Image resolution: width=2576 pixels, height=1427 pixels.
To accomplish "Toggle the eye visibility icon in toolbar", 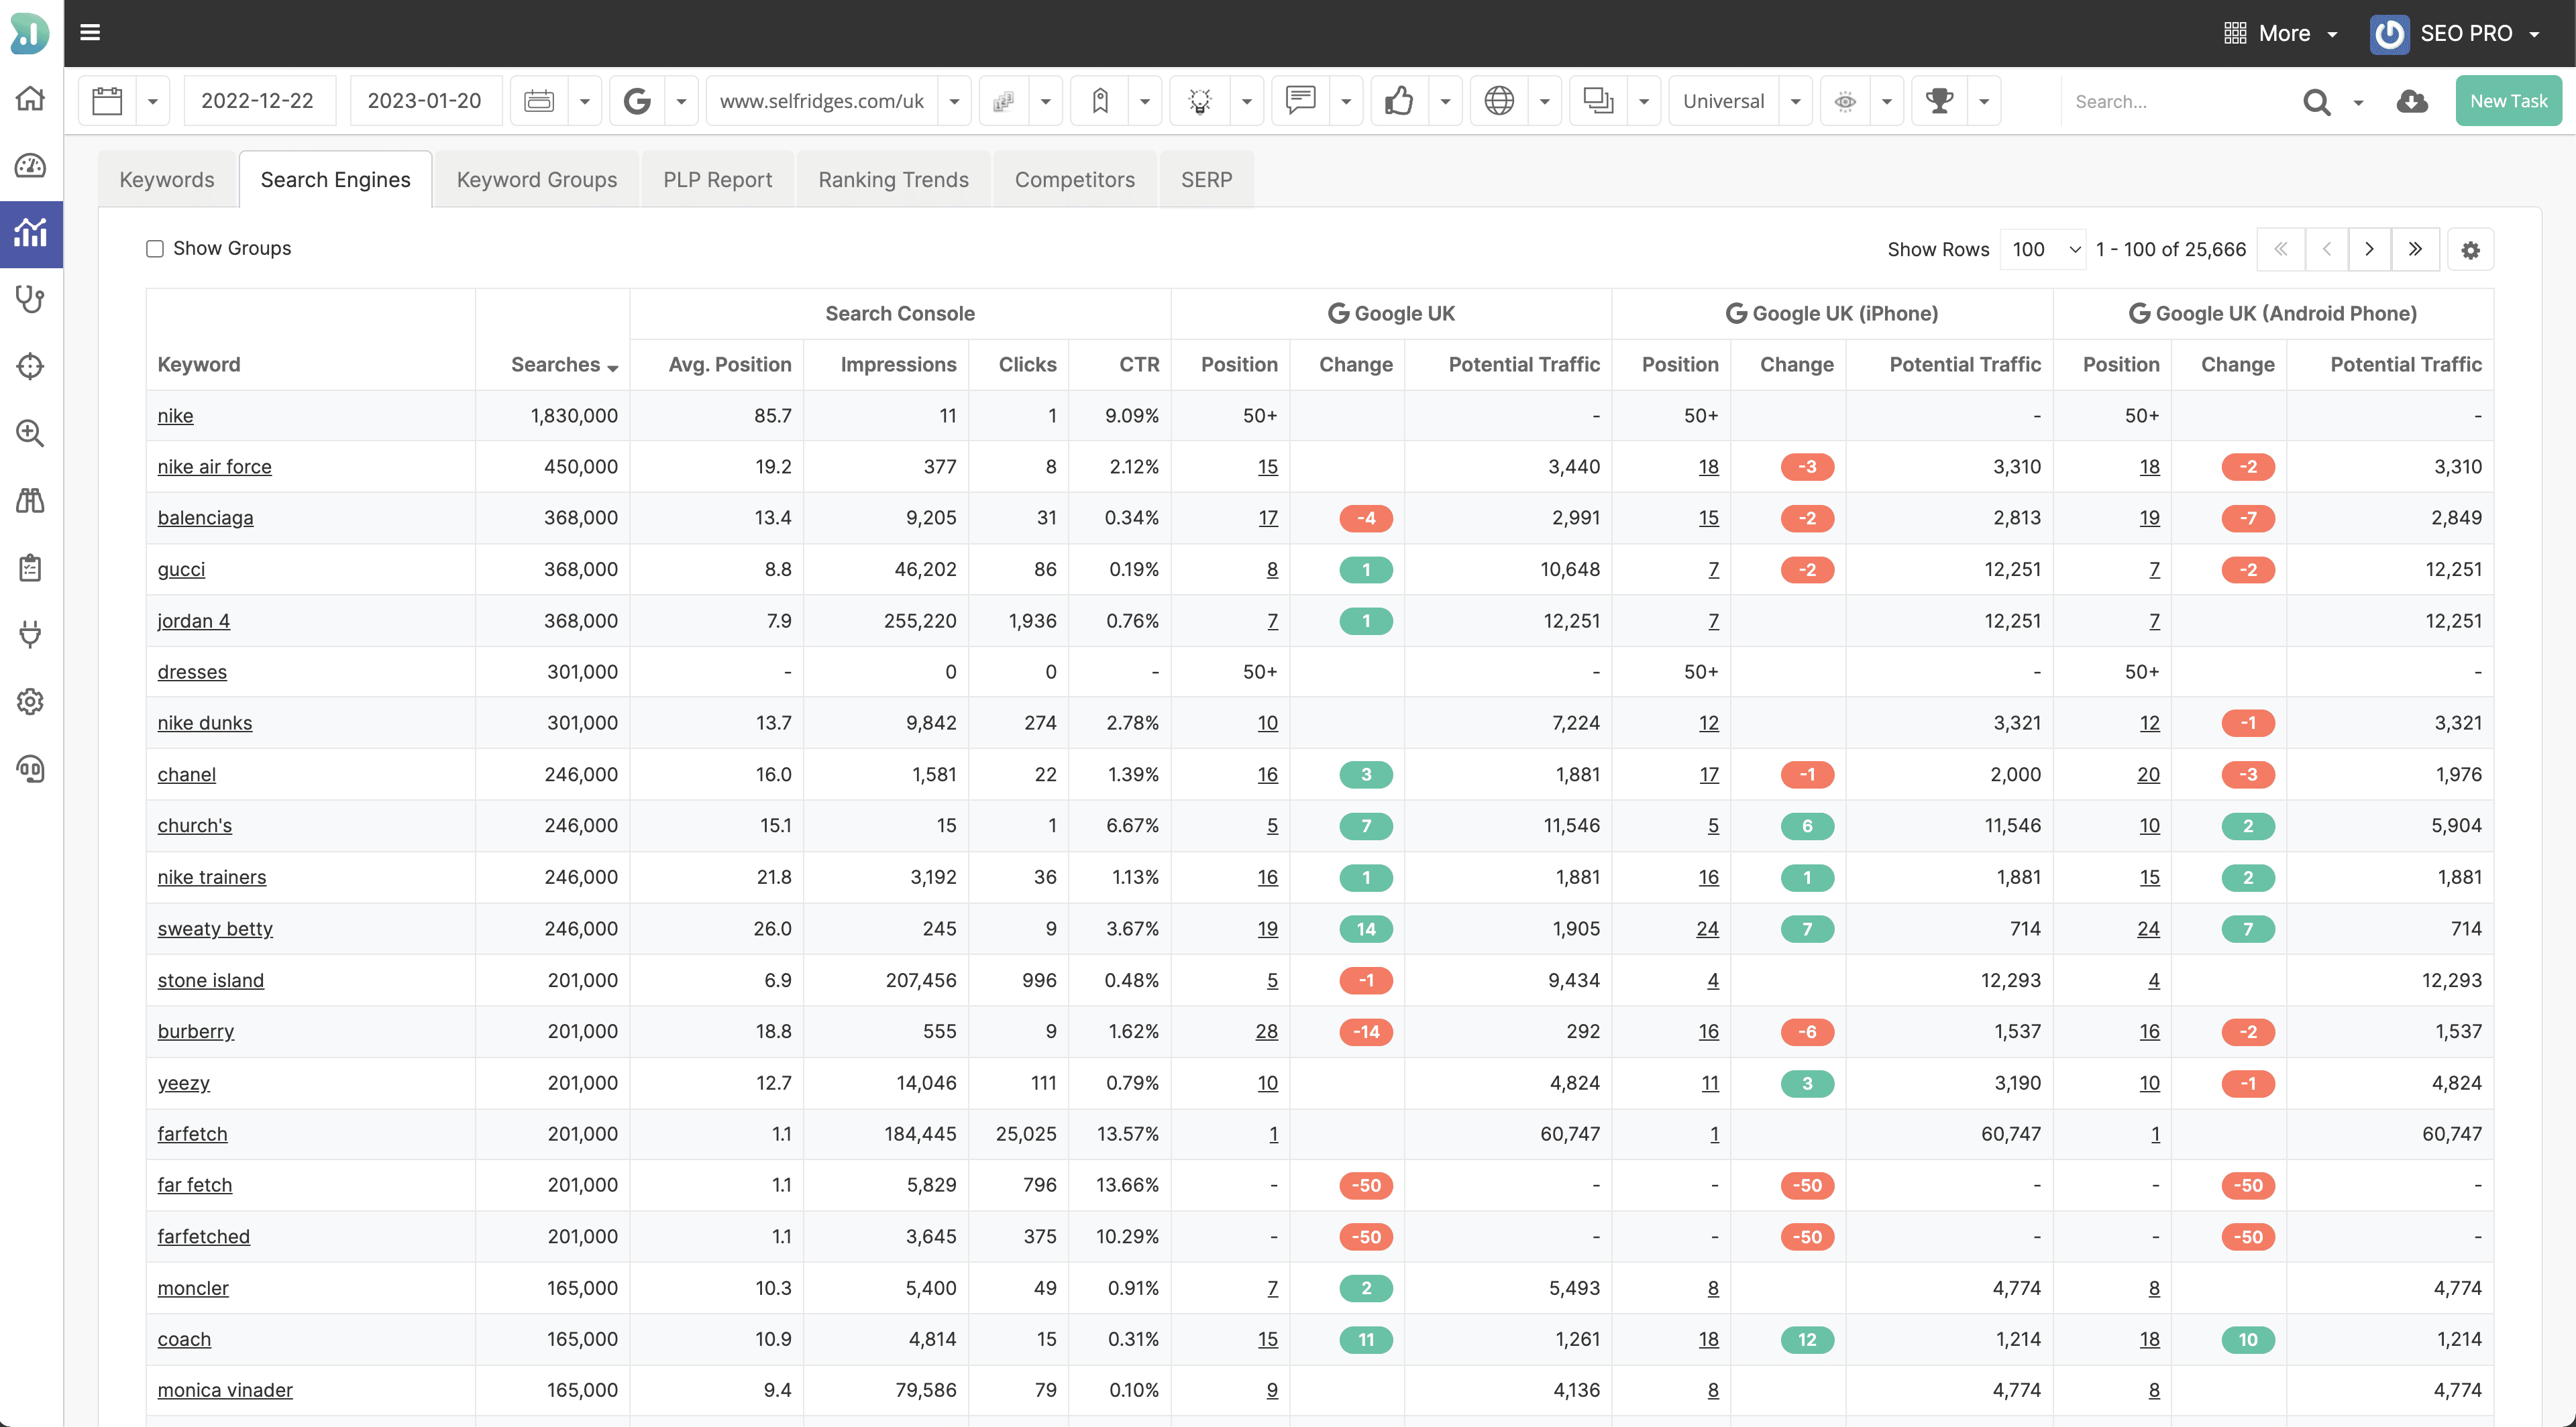I will (1845, 101).
